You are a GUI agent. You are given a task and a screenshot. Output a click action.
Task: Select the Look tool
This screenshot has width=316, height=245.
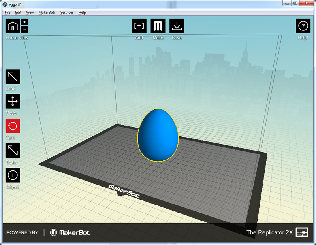click(x=13, y=76)
